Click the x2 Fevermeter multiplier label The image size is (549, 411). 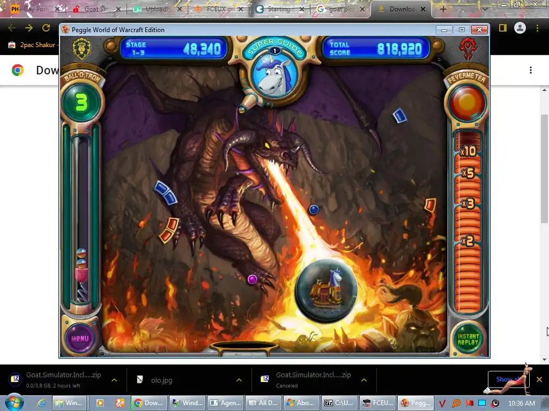click(x=468, y=240)
